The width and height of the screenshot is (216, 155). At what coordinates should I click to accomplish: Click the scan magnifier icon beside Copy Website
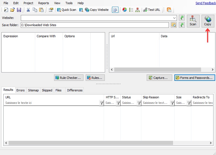point(81,10)
